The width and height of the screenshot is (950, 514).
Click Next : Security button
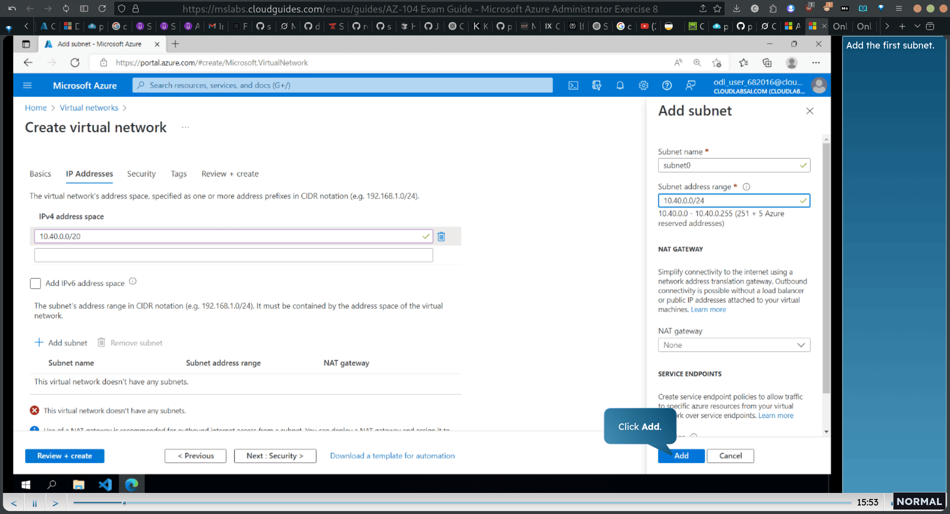pos(275,456)
